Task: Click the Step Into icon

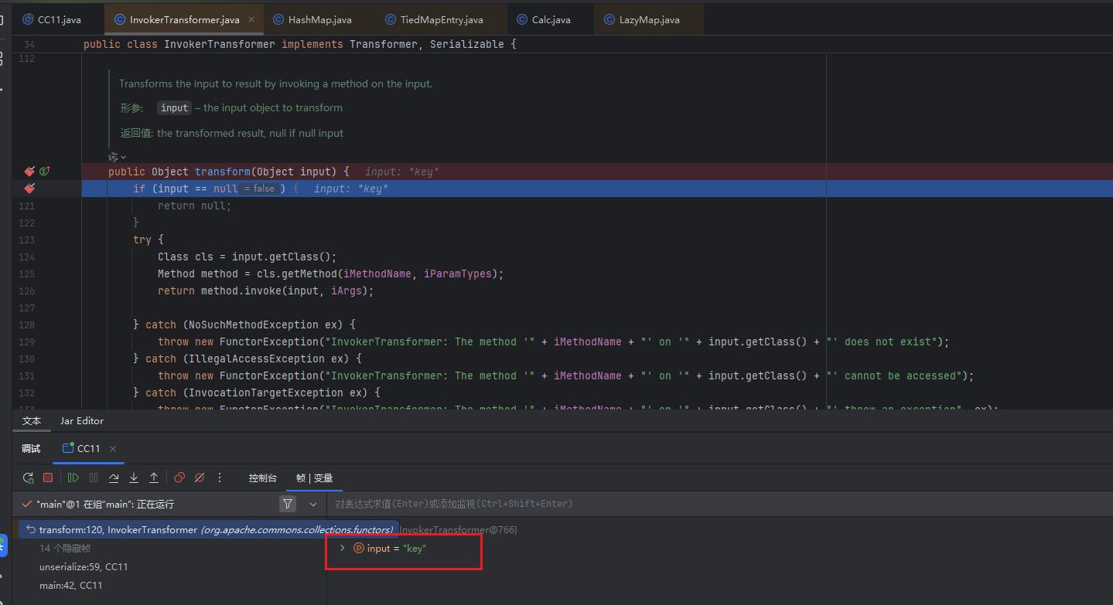Action: coord(134,478)
